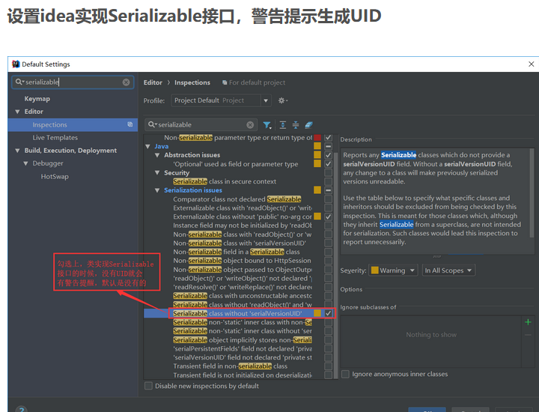The height and width of the screenshot is (412, 539).
Task: Click the green plus add class icon
Action: click(528, 322)
